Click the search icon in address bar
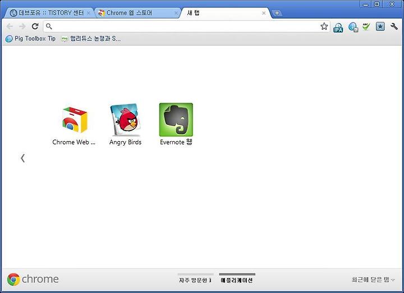The height and width of the screenshot is (293, 404). pos(49,26)
